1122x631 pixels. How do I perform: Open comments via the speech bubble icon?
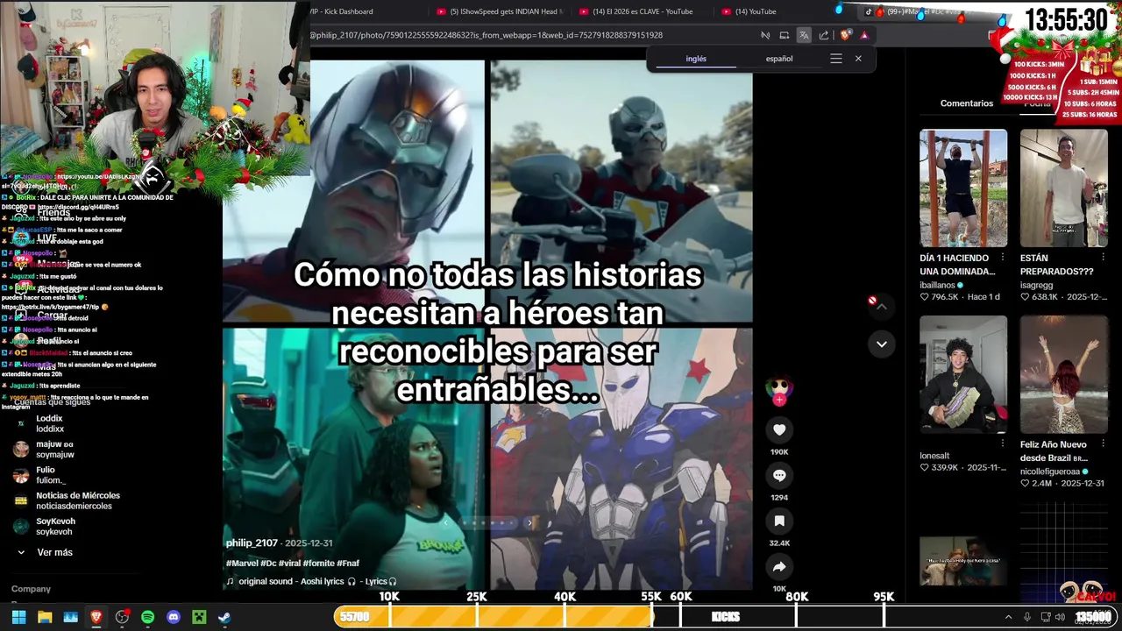point(779,475)
